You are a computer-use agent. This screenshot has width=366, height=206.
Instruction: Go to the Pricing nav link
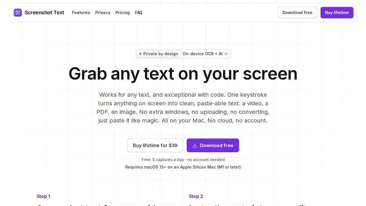point(122,13)
